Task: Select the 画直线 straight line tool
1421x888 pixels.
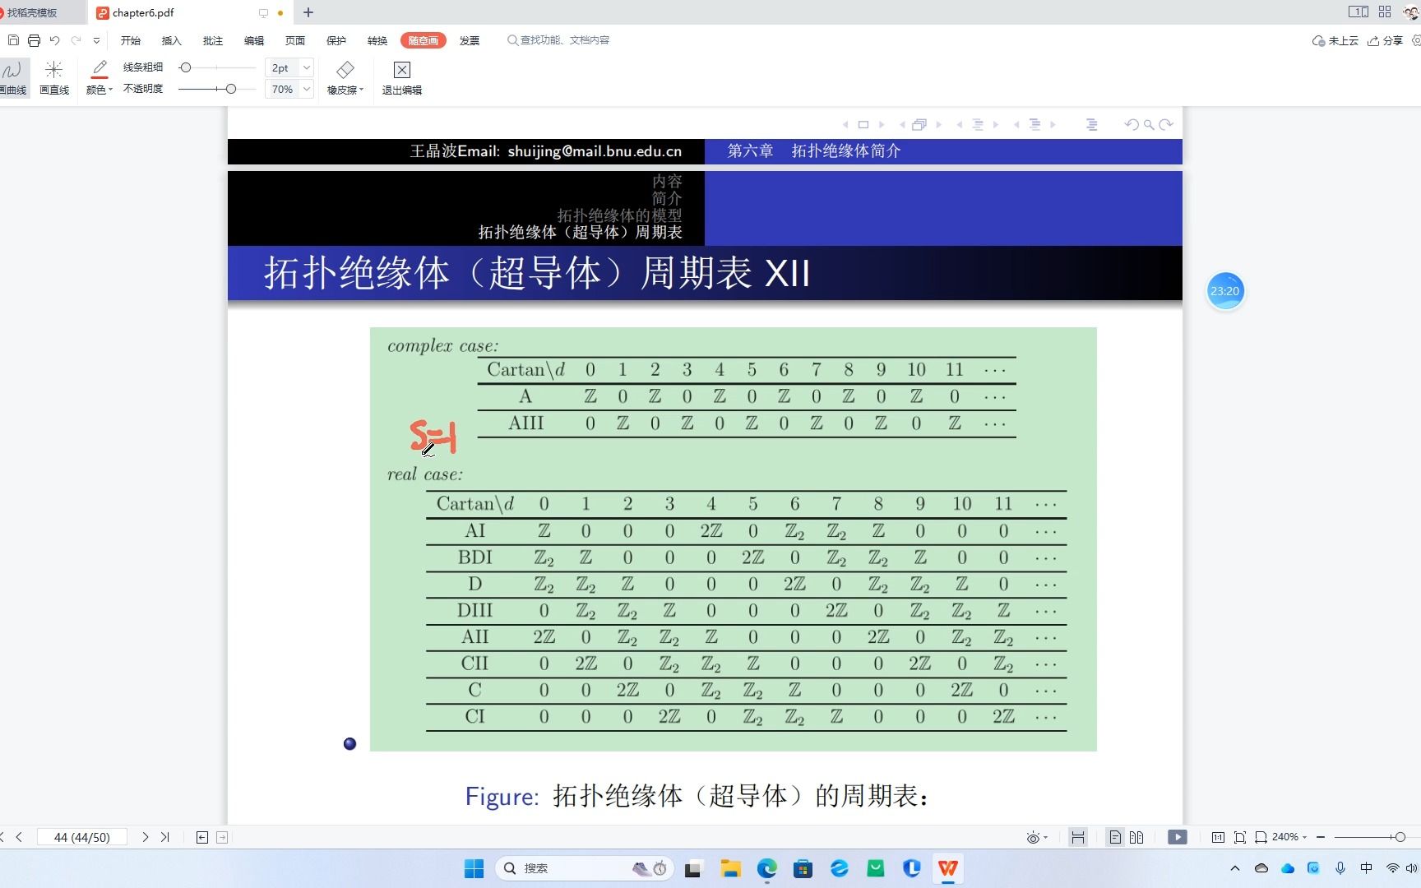Action: pyautogui.click(x=53, y=76)
